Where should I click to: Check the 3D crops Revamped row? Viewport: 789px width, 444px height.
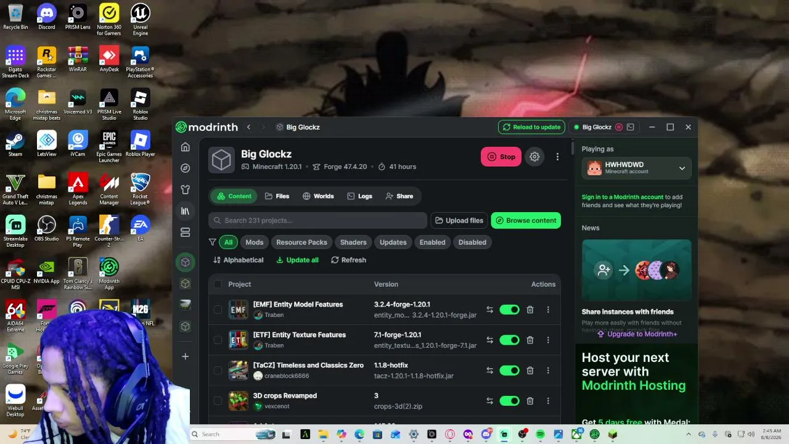(218, 401)
